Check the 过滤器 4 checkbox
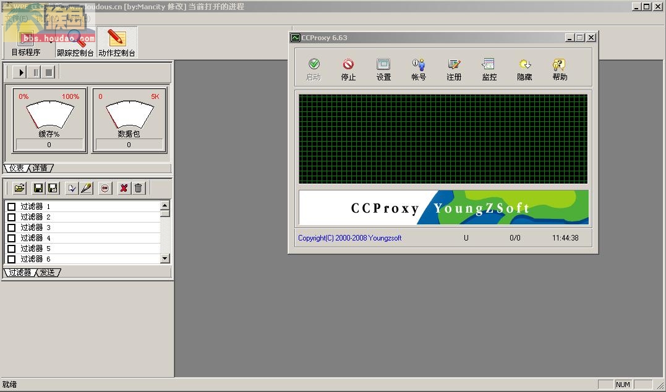 point(12,238)
